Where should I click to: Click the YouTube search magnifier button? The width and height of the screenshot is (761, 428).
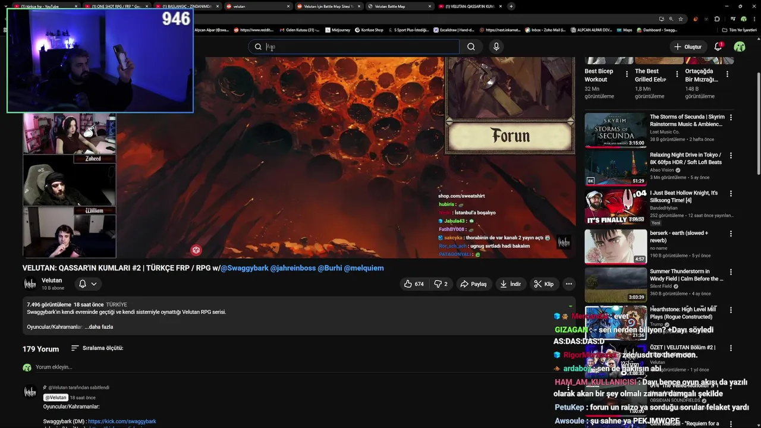471,47
